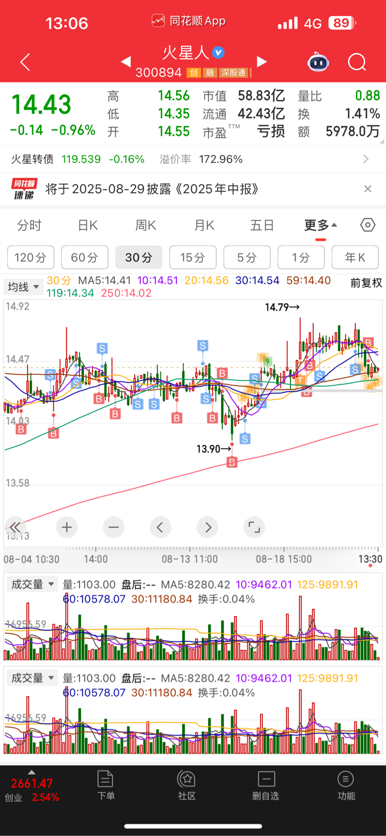
Task: Open the first 成交量 indicator dropdown
Action: 32,584
